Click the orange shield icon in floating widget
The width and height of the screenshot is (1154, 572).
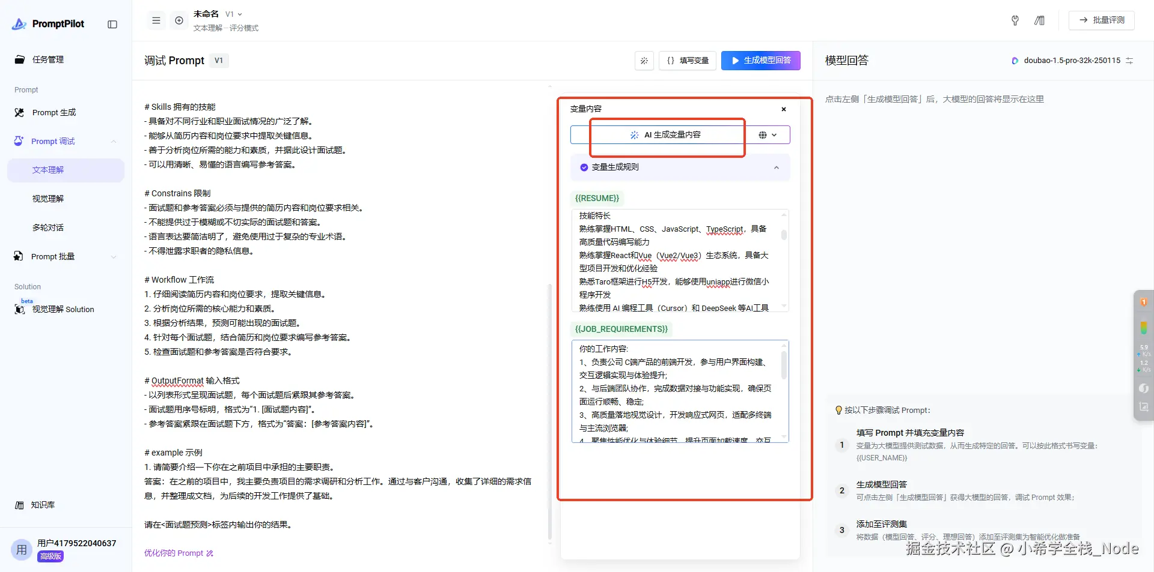[1143, 303]
